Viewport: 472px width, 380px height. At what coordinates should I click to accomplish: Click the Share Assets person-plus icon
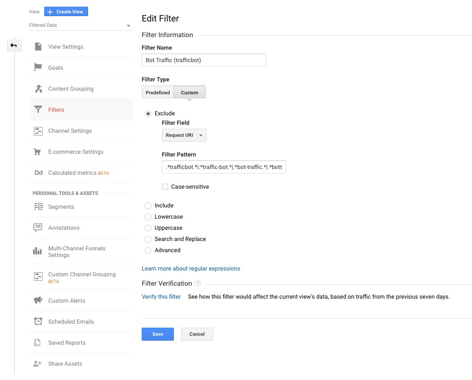(x=38, y=363)
